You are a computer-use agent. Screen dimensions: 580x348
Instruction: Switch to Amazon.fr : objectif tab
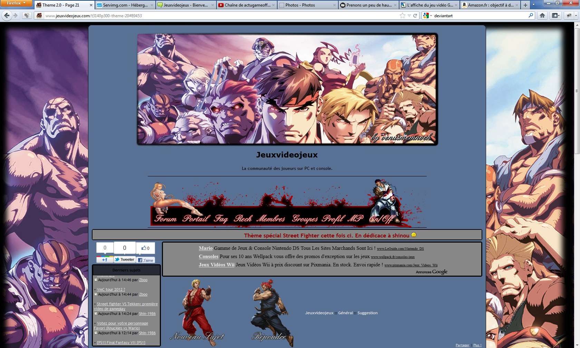(490, 5)
